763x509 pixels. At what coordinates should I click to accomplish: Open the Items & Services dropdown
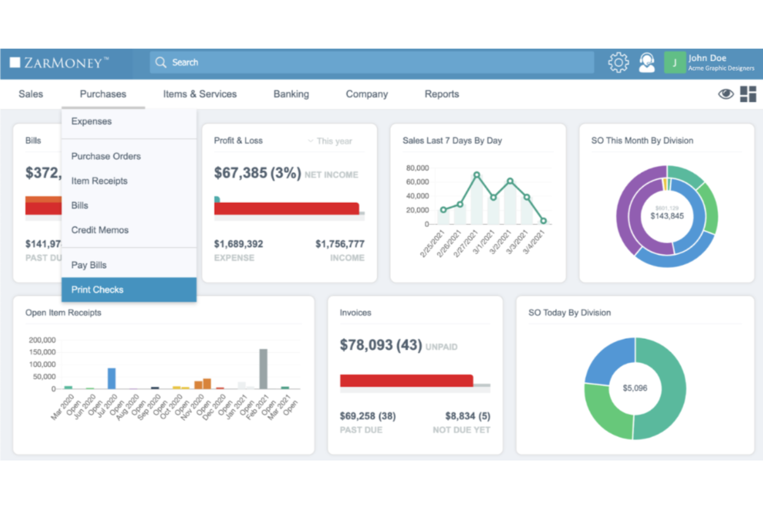click(200, 94)
